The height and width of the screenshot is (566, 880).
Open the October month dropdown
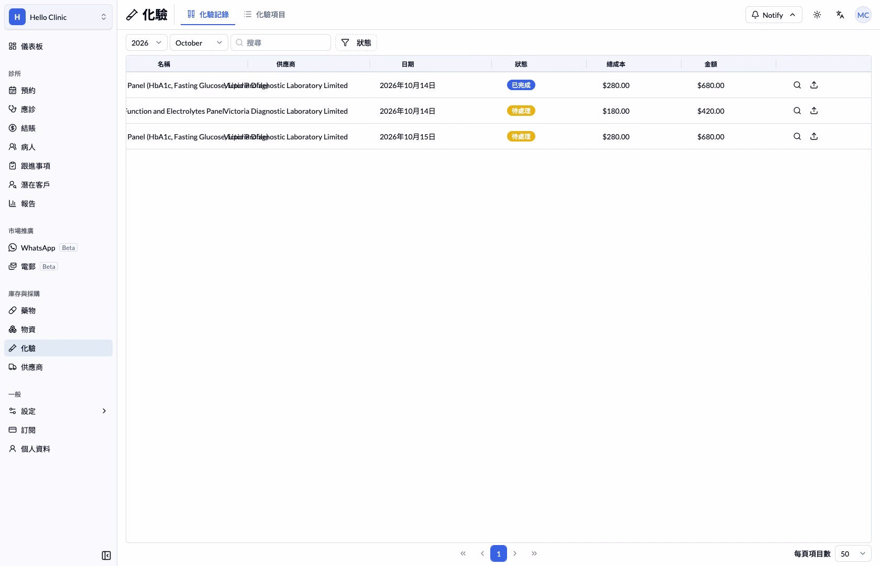click(199, 42)
